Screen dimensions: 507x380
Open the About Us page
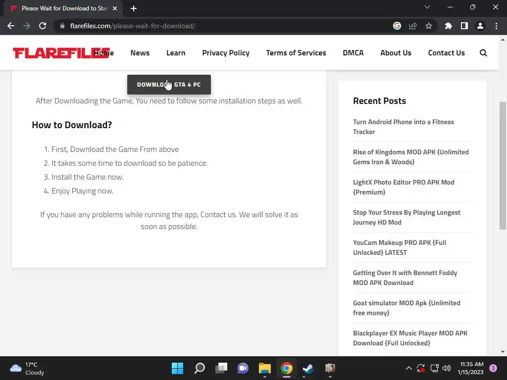point(396,52)
